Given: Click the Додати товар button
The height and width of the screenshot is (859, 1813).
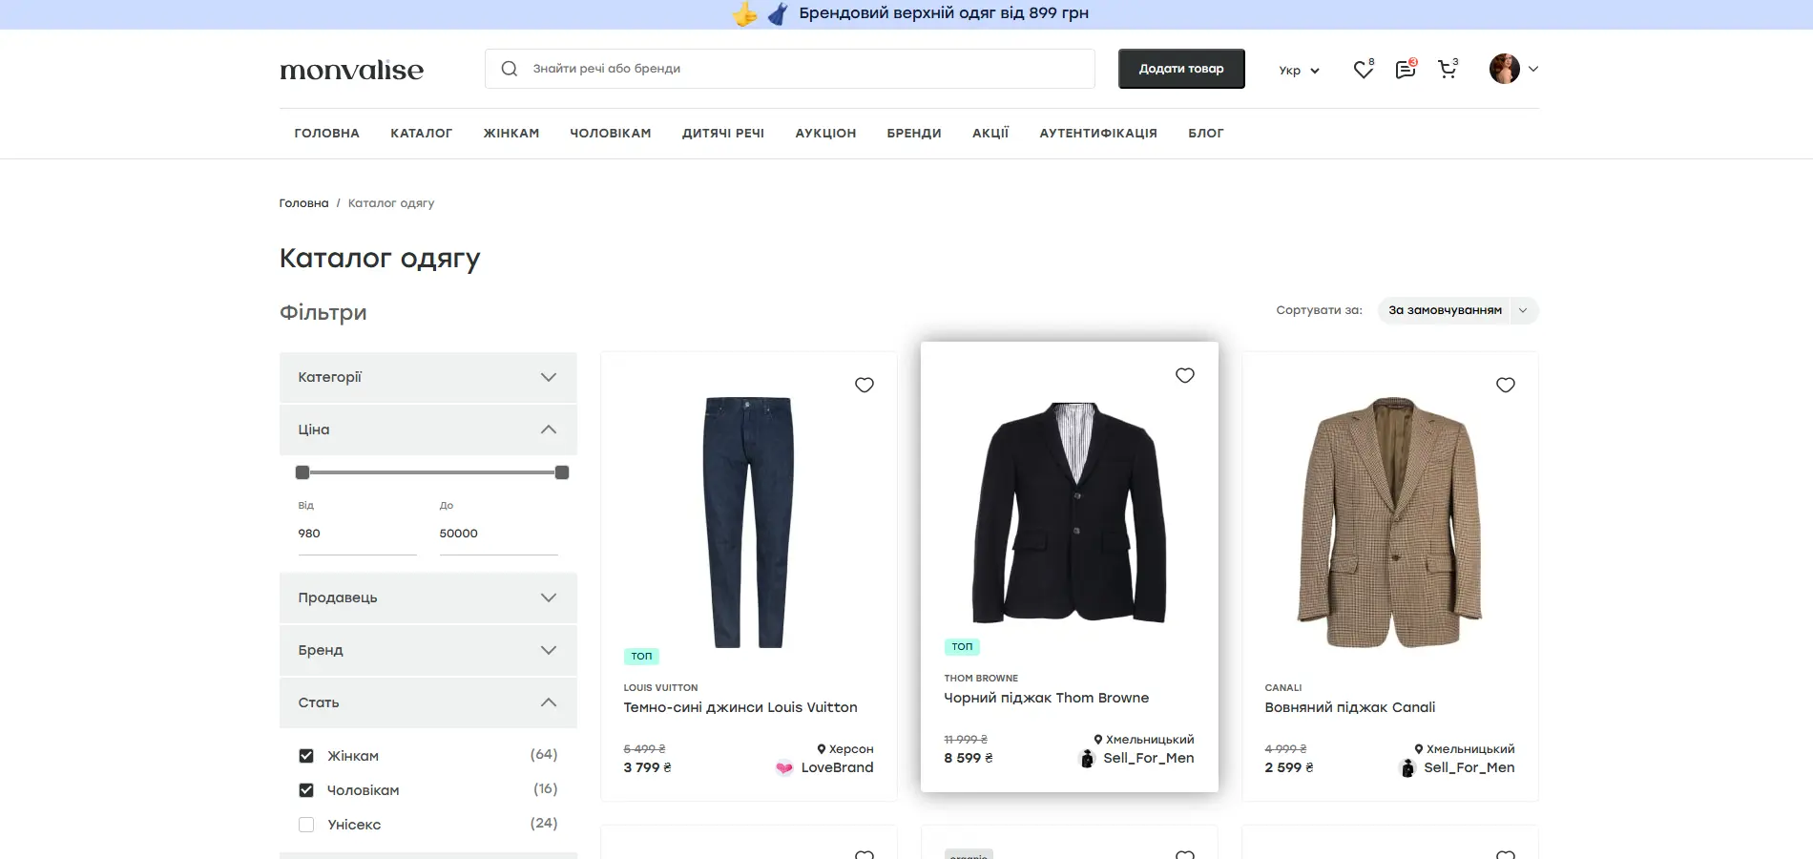Looking at the screenshot, I should 1181,69.
